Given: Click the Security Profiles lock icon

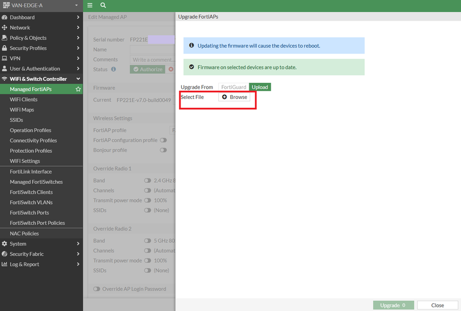Looking at the screenshot, I should click(4, 48).
